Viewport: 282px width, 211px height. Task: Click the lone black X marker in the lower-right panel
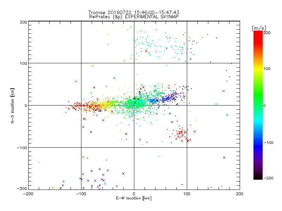[x=224, y=158]
